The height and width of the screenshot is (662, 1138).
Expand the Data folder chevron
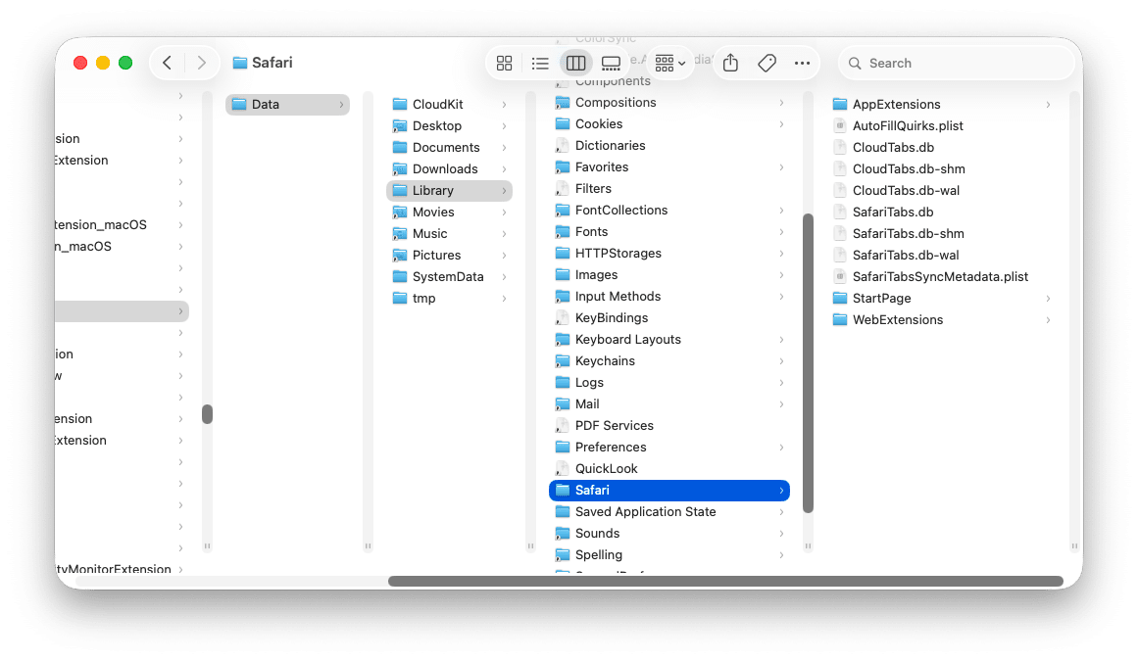(x=343, y=103)
